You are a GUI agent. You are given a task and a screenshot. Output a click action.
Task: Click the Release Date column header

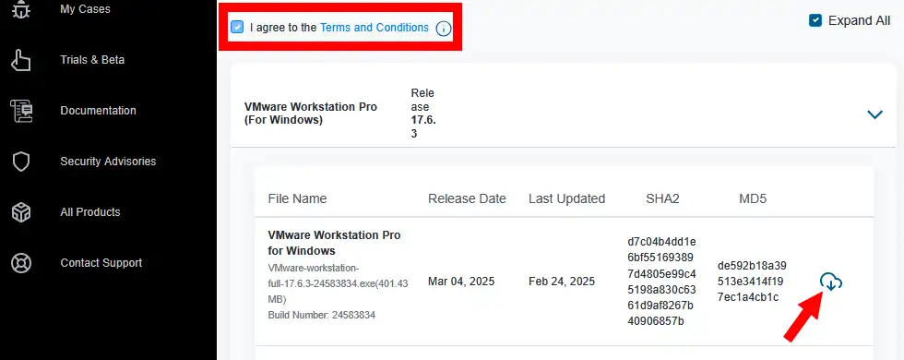click(x=467, y=199)
